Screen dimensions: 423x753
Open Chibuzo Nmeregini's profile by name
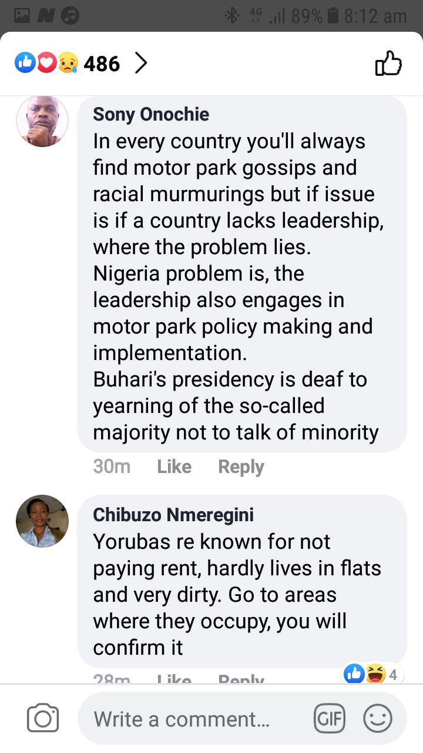point(173,515)
